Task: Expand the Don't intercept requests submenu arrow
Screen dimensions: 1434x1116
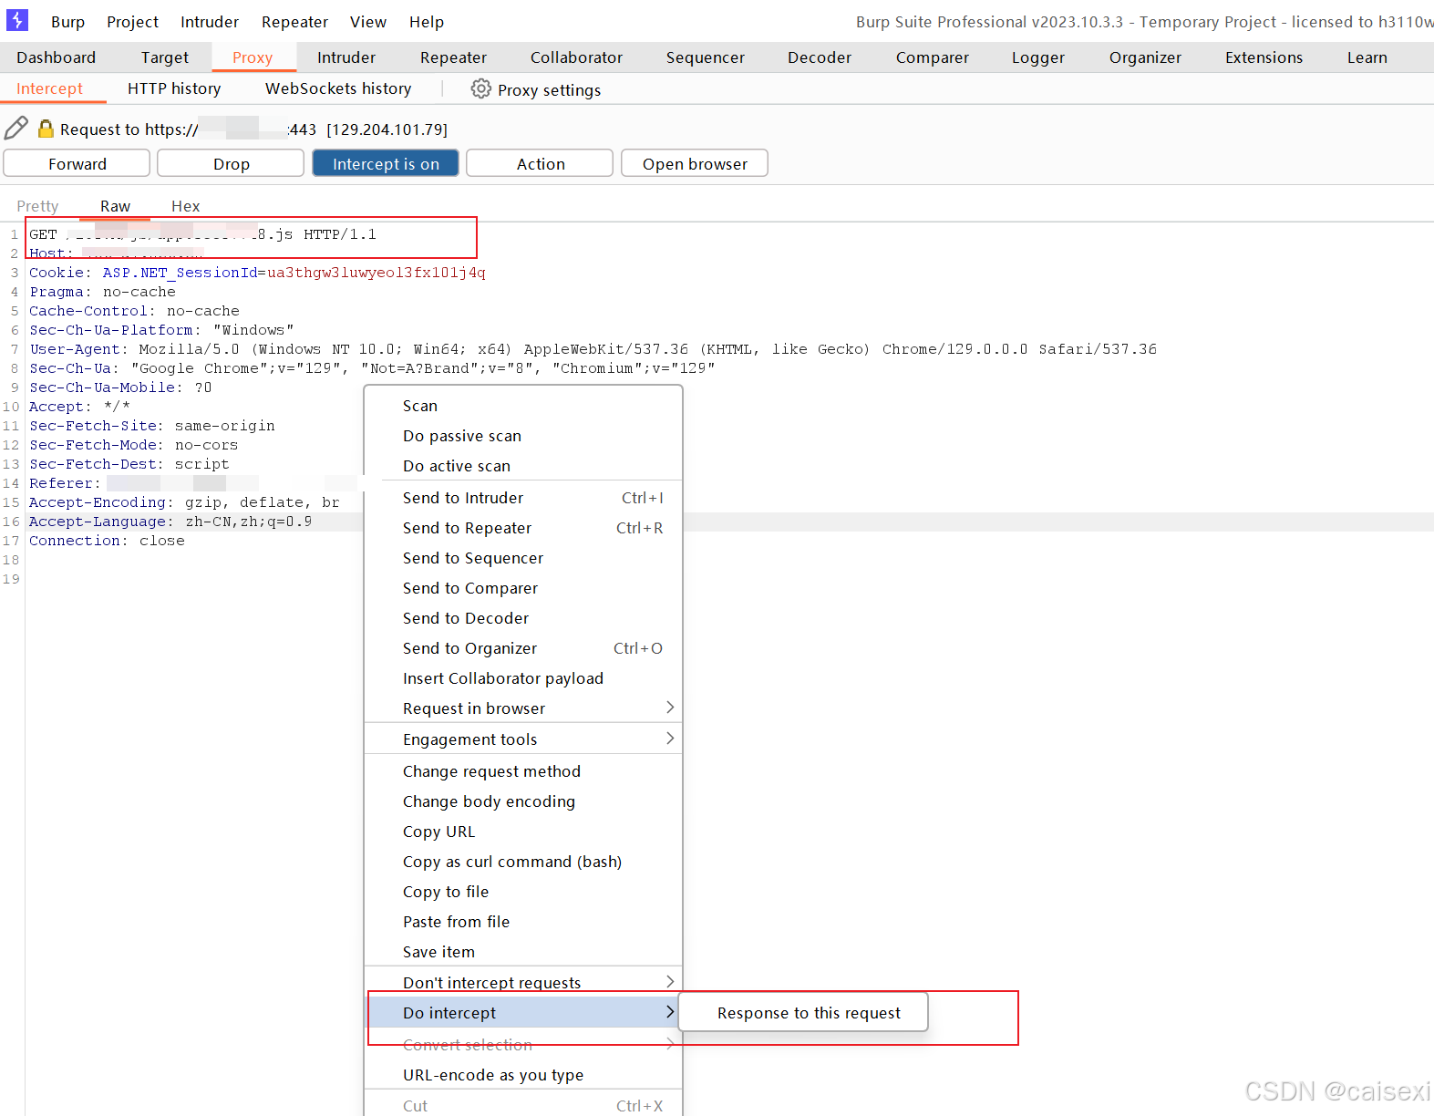Action: coord(670,982)
